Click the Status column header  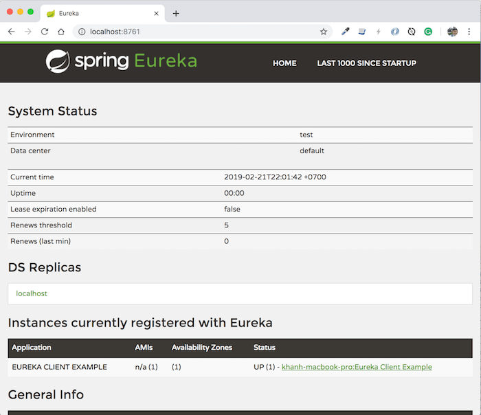[x=265, y=348]
